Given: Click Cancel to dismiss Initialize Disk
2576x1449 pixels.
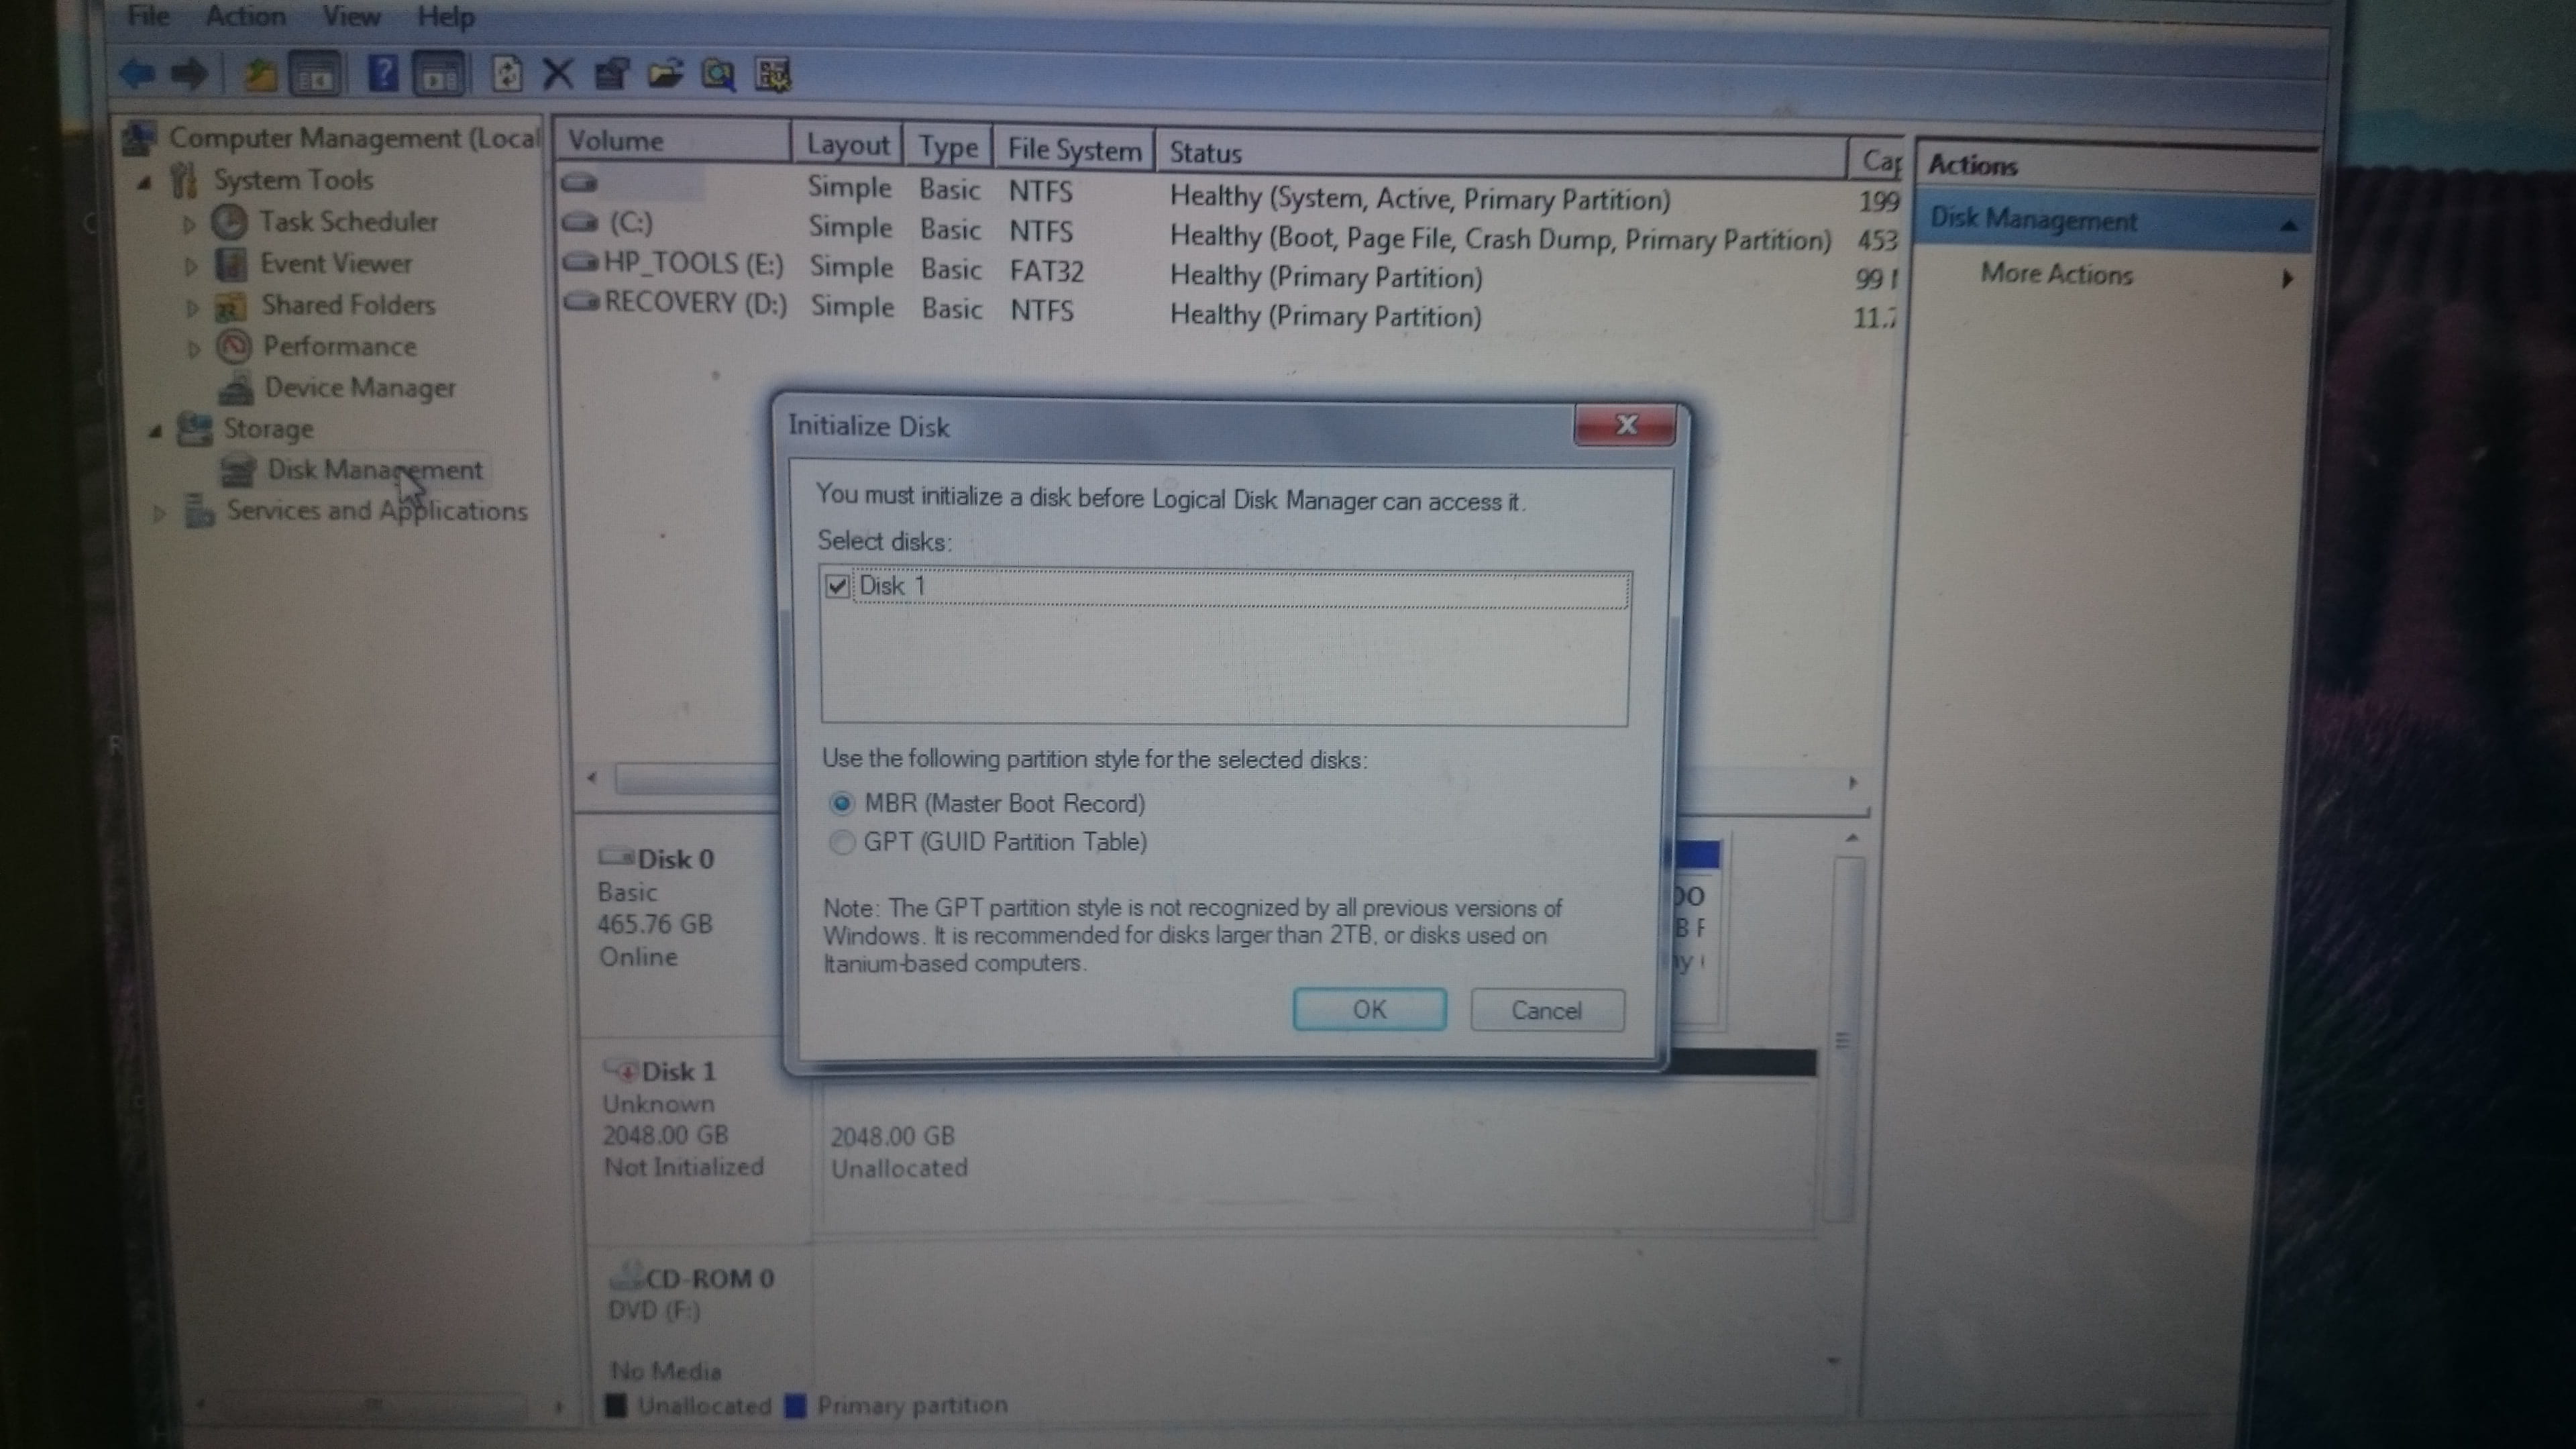Looking at the screenshot, I should click(1543, 1008).
